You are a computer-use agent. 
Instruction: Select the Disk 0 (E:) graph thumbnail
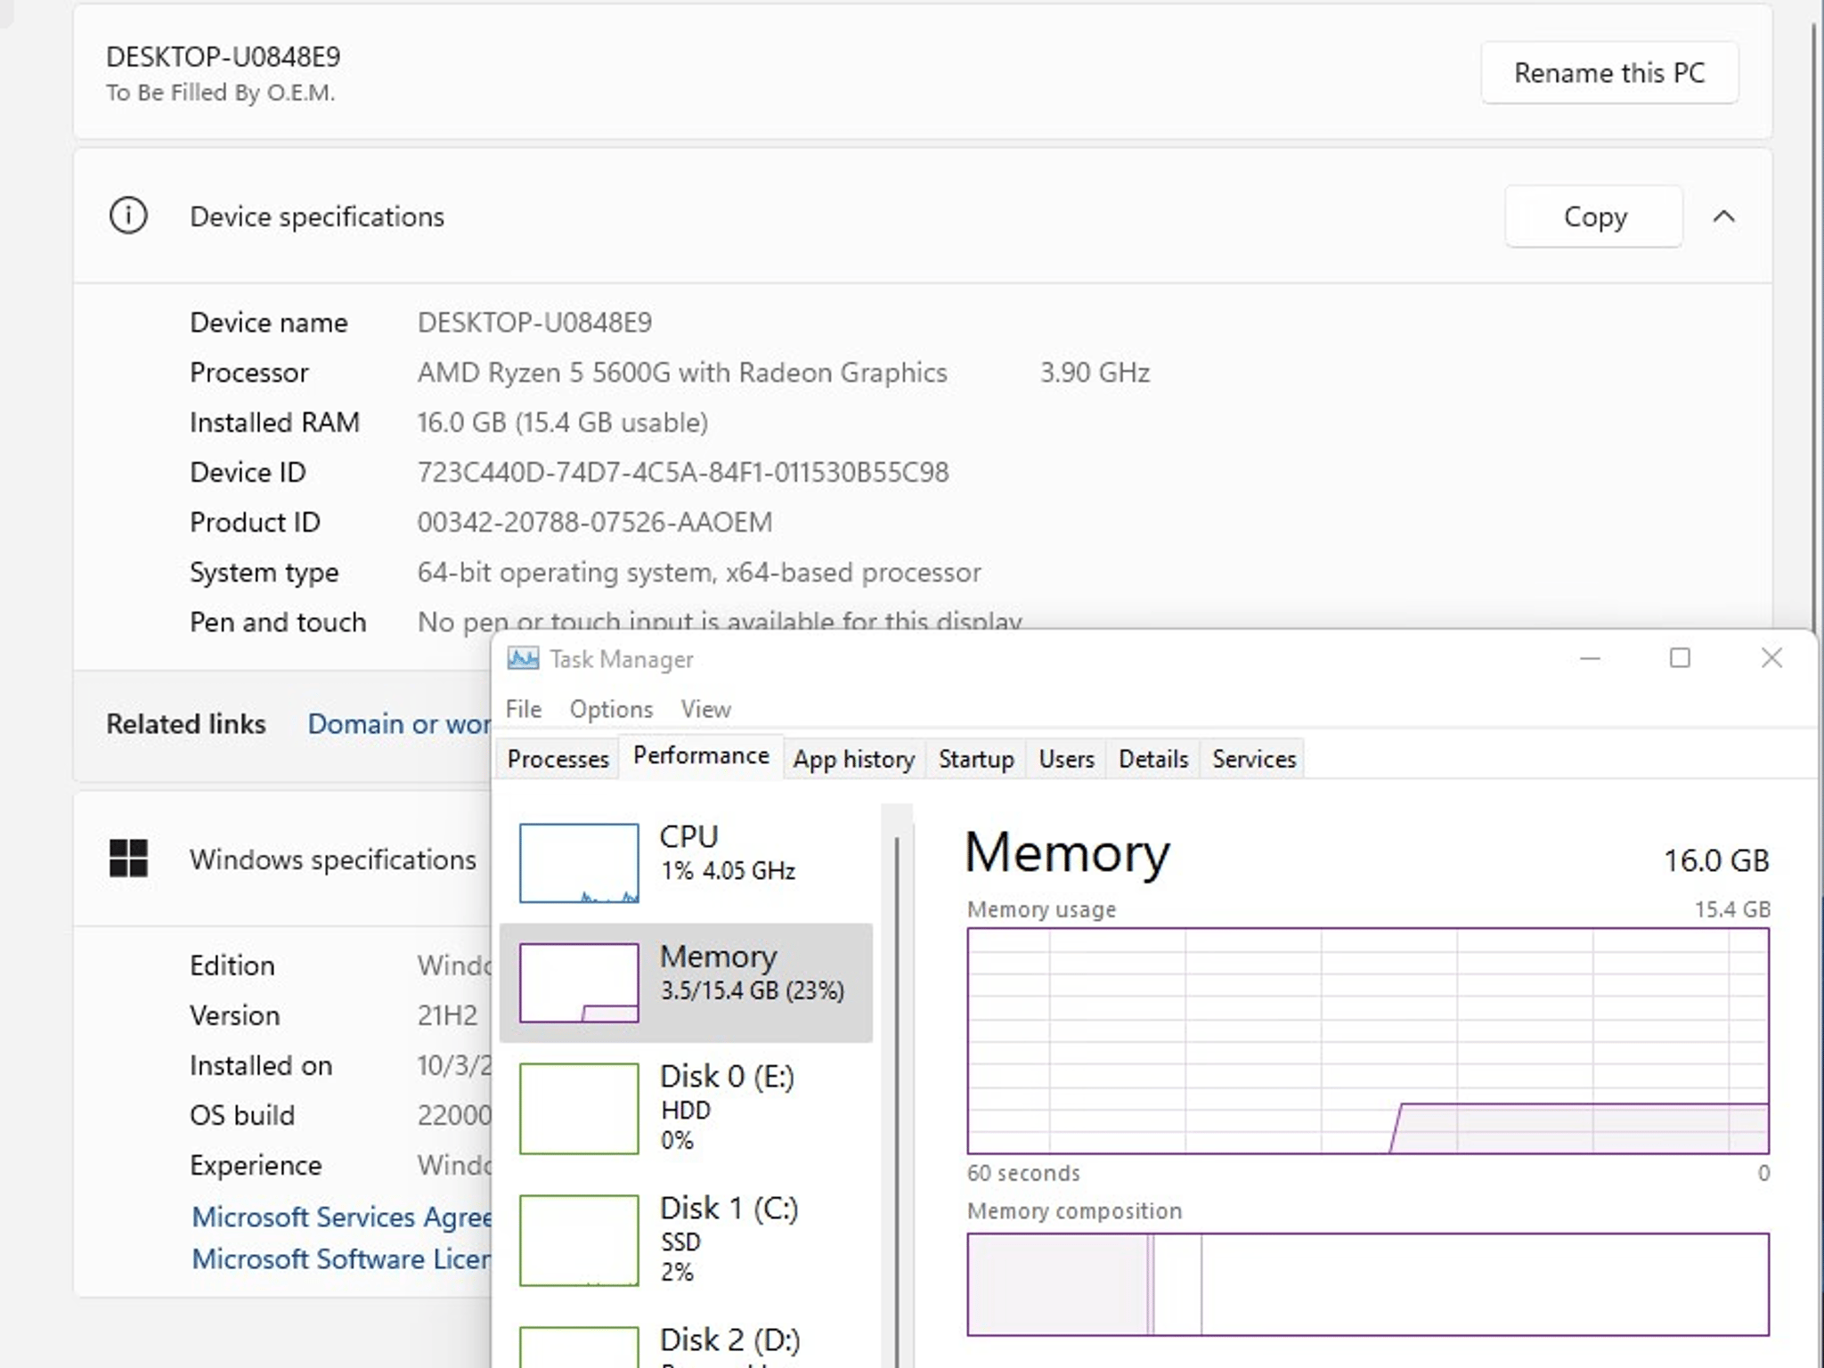tap(579, 1109)
